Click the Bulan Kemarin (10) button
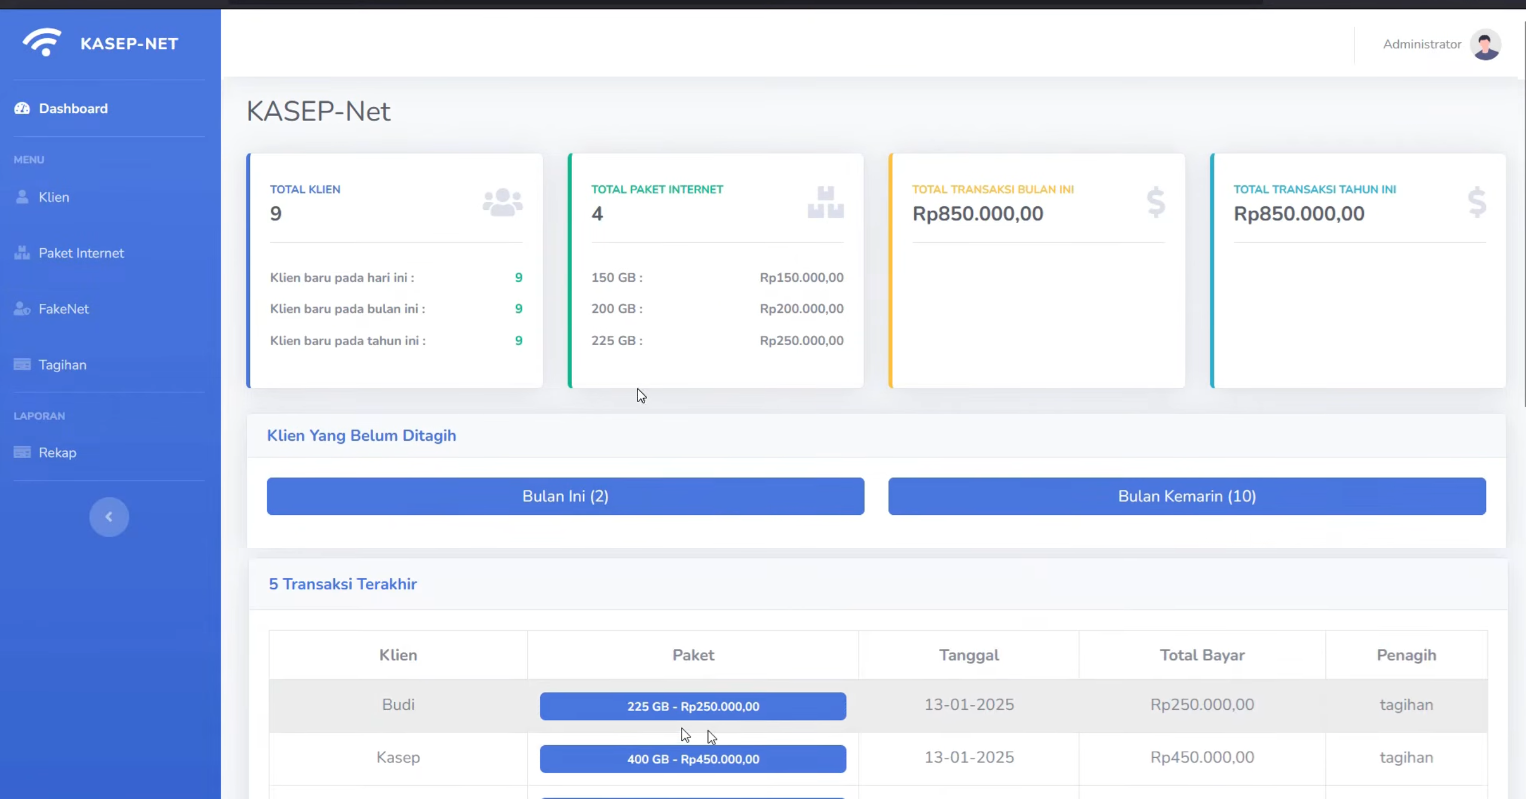 pyautogui.click(x=1187, y=496)
